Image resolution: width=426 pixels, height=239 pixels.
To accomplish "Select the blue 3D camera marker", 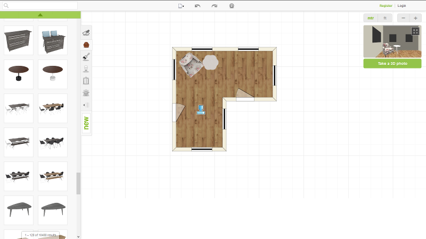I will 201,110.
